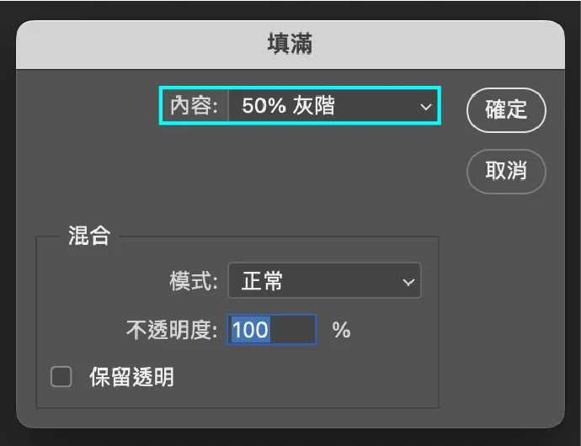Click the chevron arrow of the 模式 dropdown
Image resolution: width=581 pixels, height=446 pixels.
pyautogui.click(x=408, y=282)
